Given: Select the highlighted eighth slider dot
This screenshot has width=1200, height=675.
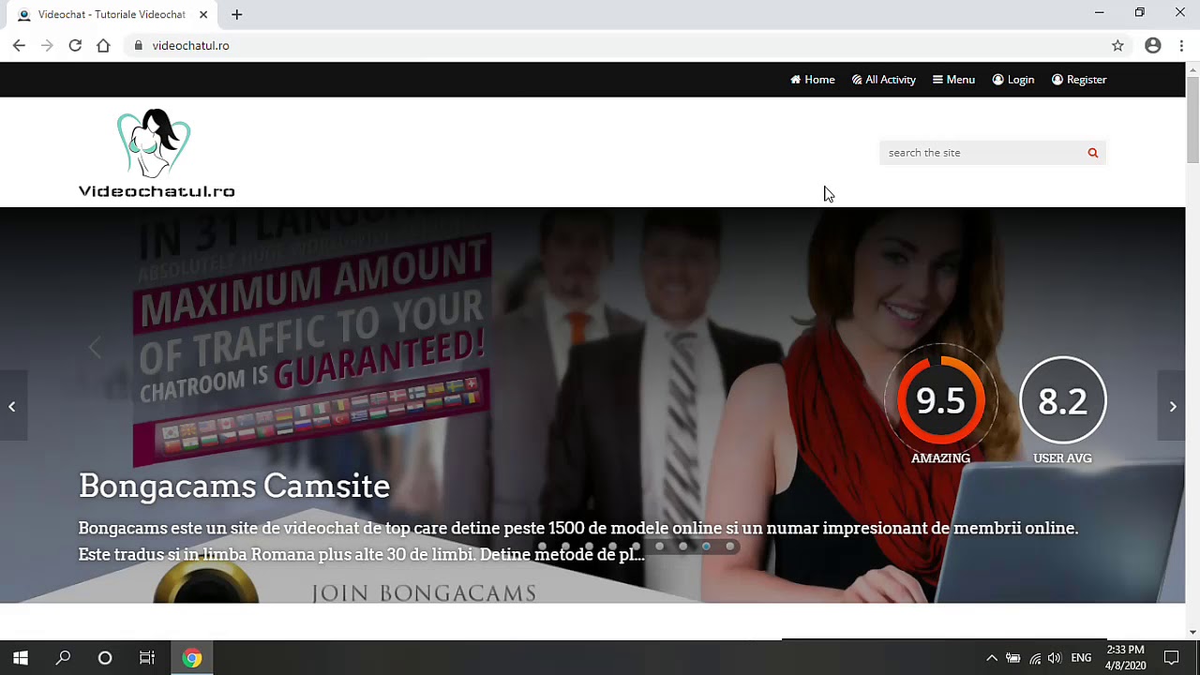Looking at the screenshot, I should click(706, 547).
